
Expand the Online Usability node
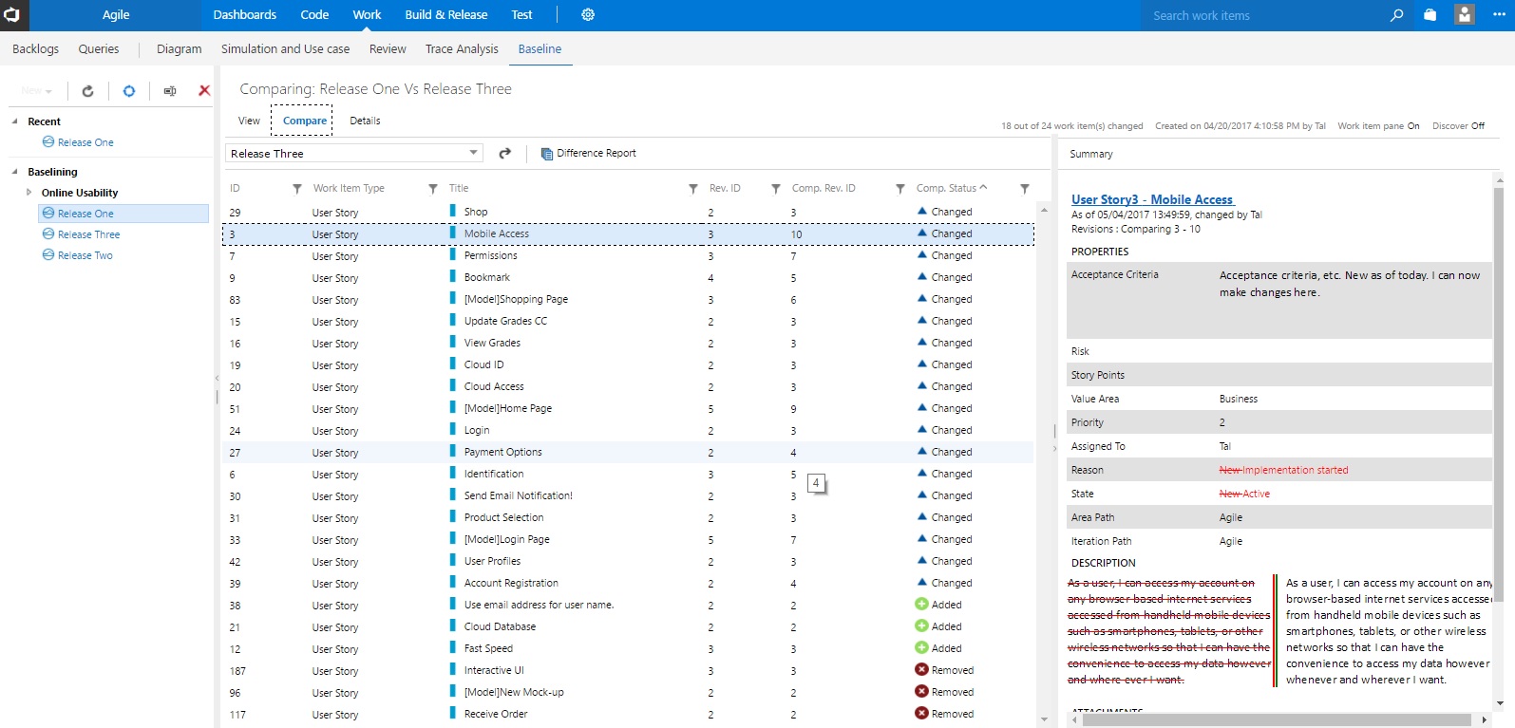click(29, 193)
